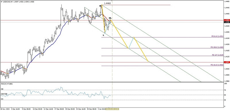Viewport: 230px width, 111px height.
Task: Click the 70 level on the RSI scale
Action: 225,90
